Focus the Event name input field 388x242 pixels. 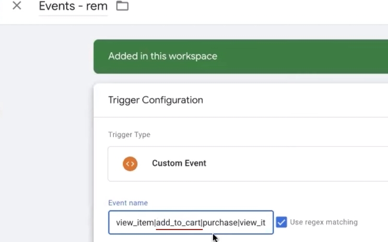pyautogui.click(x=190, y=222)
